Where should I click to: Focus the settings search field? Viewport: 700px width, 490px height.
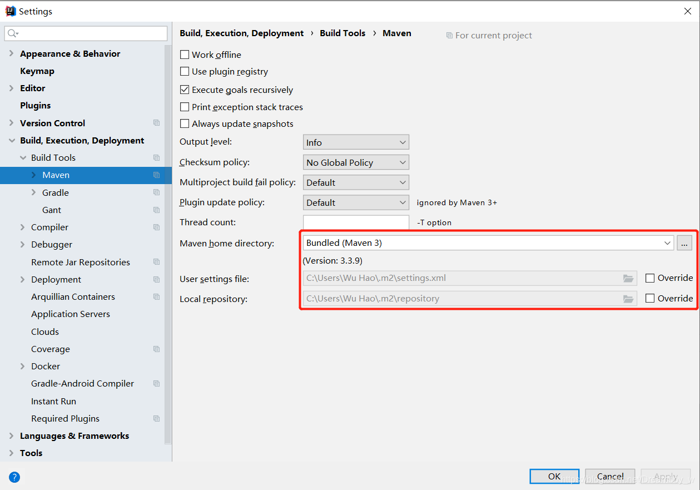[86, 33]
